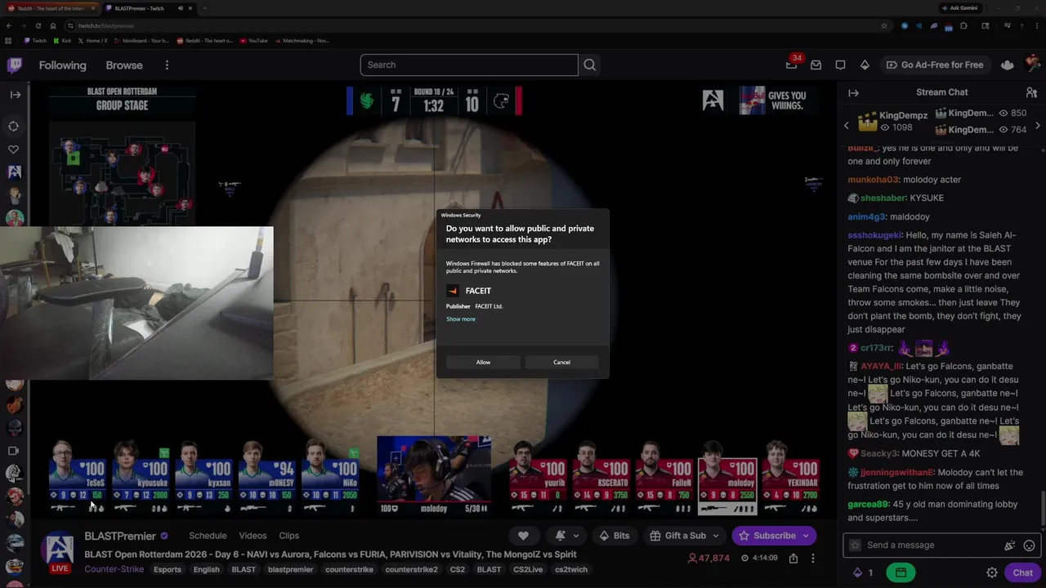Open the Schedule tab

pyautogui.click(x=208, y=536)
